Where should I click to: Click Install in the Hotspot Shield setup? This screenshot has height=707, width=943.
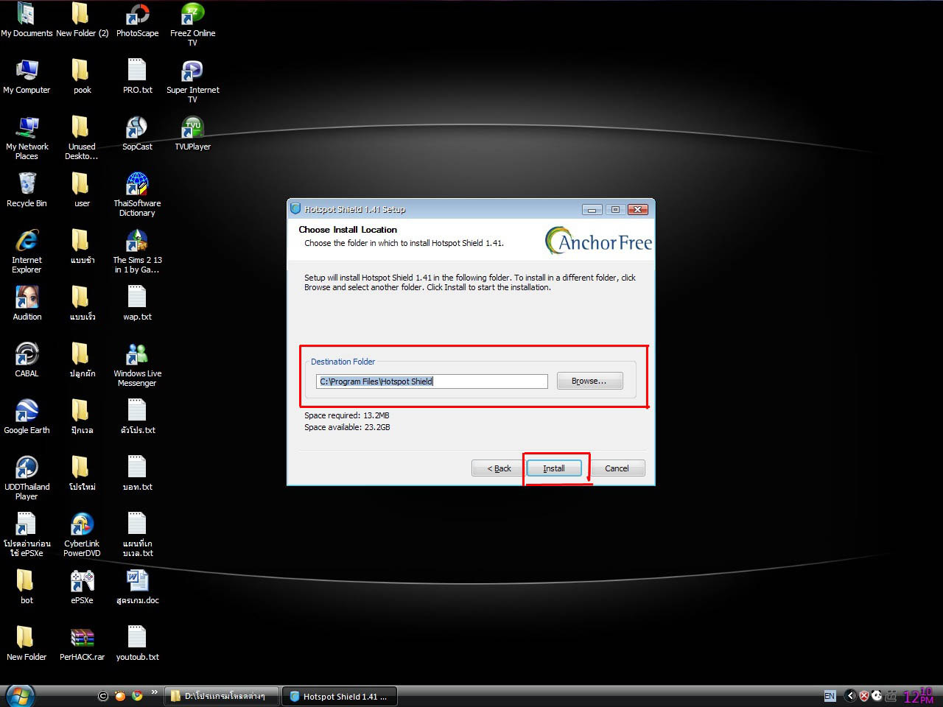click(x=553, y=468)
